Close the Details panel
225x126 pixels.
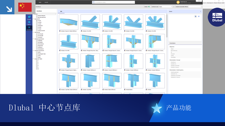[200, 11]
